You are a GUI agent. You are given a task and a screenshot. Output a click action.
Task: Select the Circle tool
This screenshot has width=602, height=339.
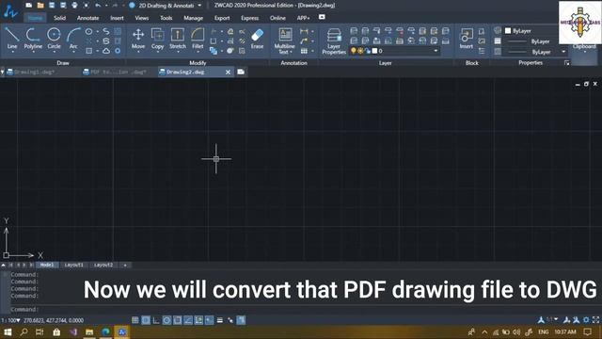pyautogui.click(x=54, y=38)
